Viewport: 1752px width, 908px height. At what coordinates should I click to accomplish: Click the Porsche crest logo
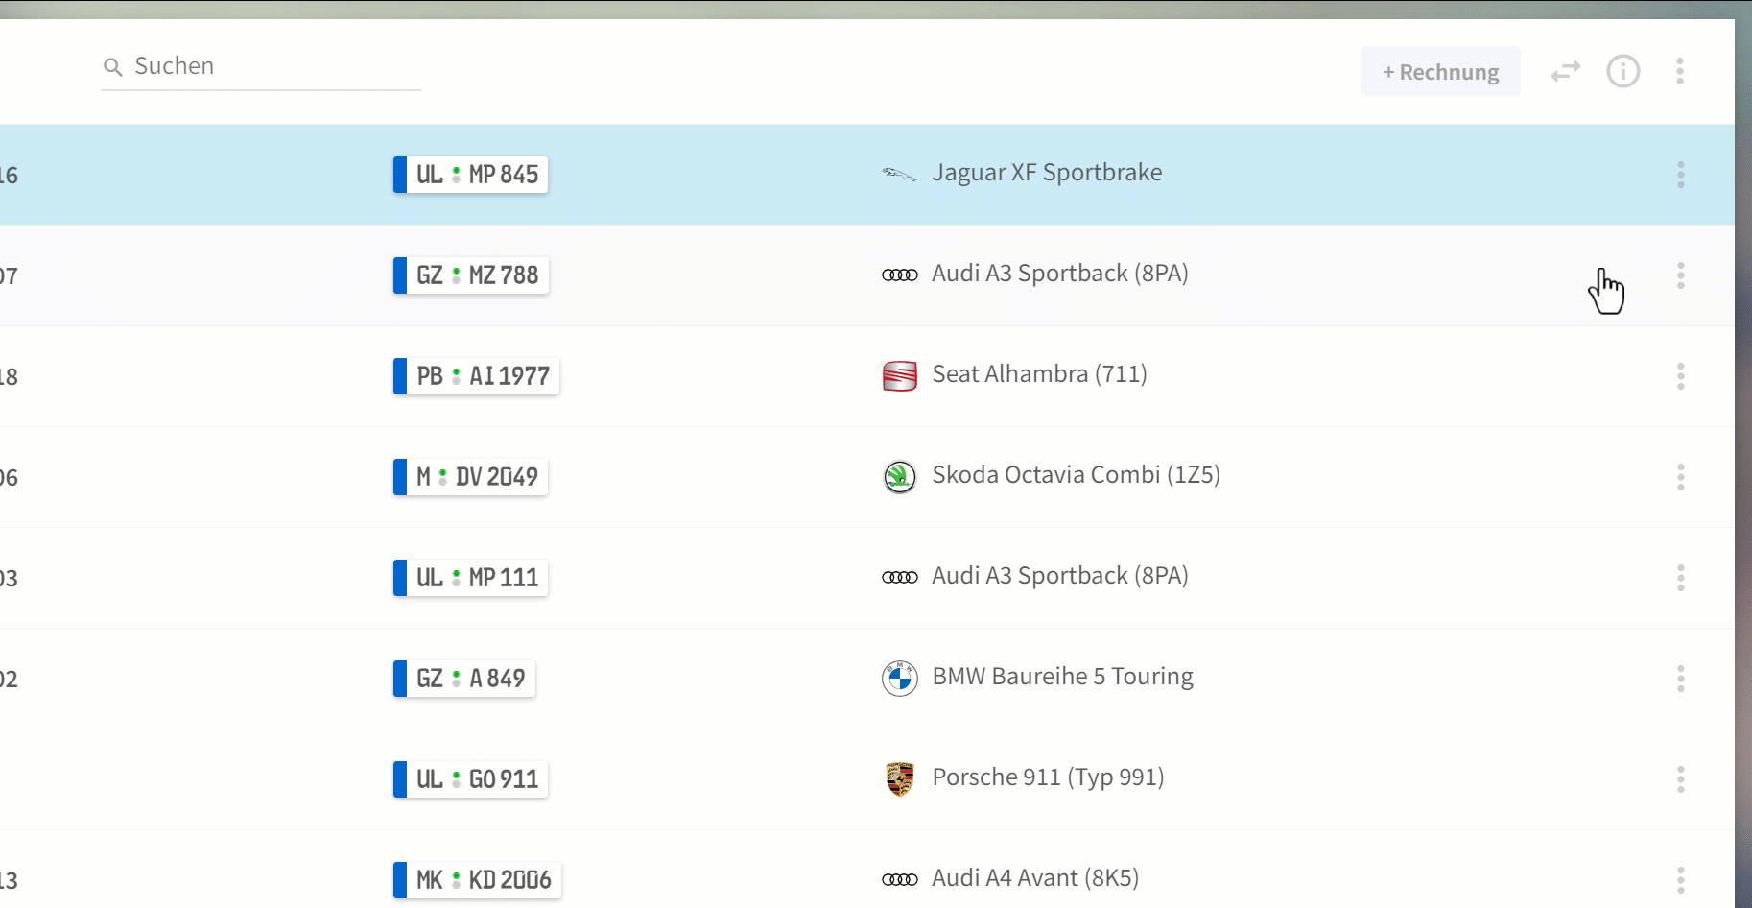[x=900, y=779]
